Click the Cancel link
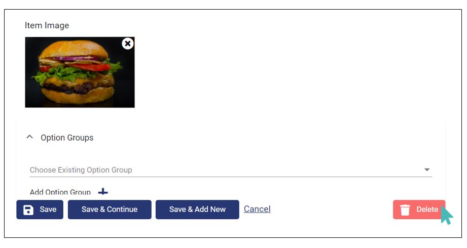The image size is (467, 248). (x=257, y=209)
